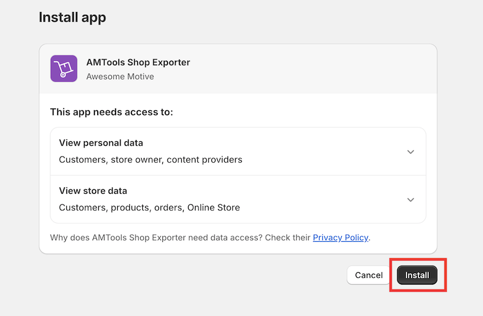Expand the View personal data chevron

click(x=410, y=152)
